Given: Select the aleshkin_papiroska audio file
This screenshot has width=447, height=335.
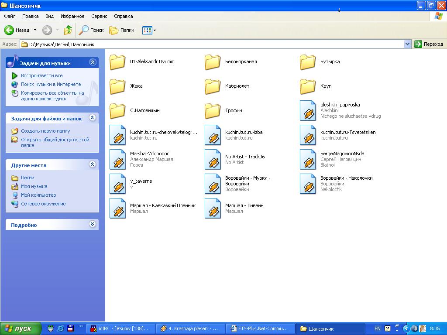Looking at the screenshot, I should pyautogui.click(x=308, y=111).
